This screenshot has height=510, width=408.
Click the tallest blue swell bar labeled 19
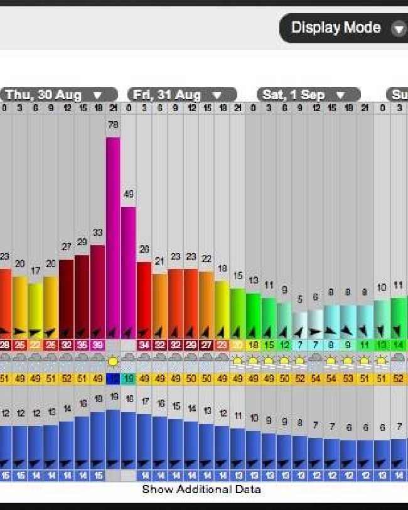(x=113, y=439)
